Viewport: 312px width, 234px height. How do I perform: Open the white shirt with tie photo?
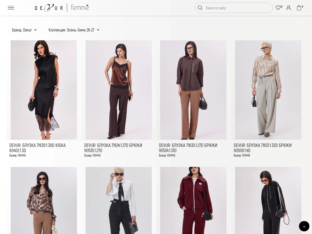tap(119, 200)
